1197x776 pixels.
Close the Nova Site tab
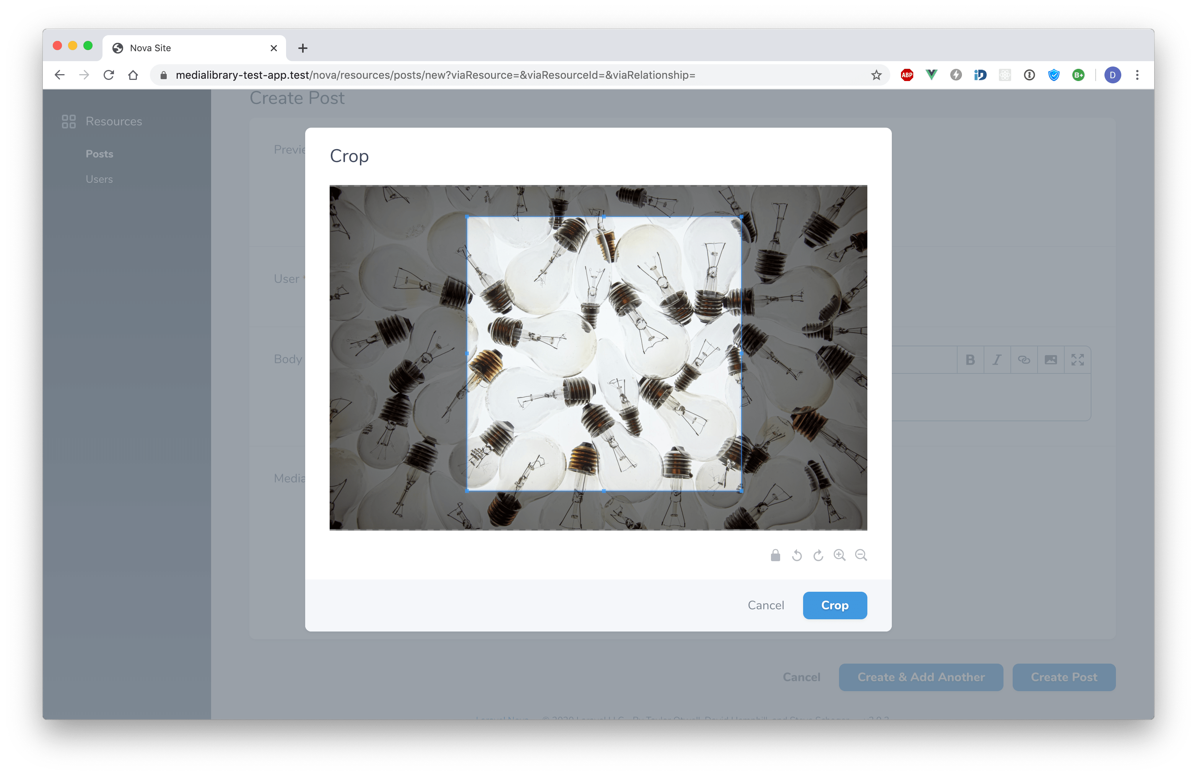[x=273, y=48]
